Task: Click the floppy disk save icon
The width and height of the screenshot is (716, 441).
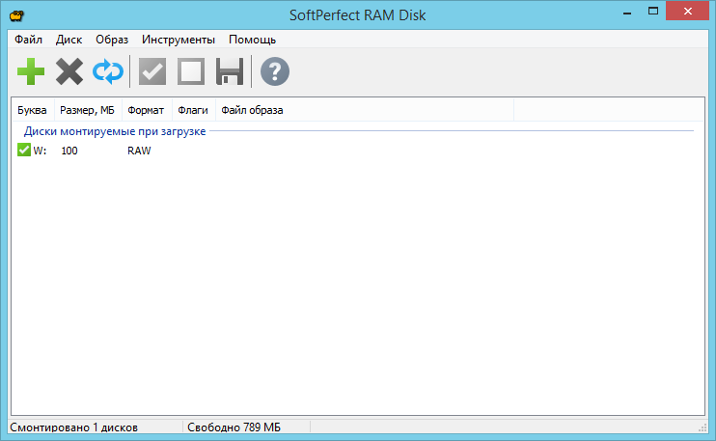Action: pos(229,71)
